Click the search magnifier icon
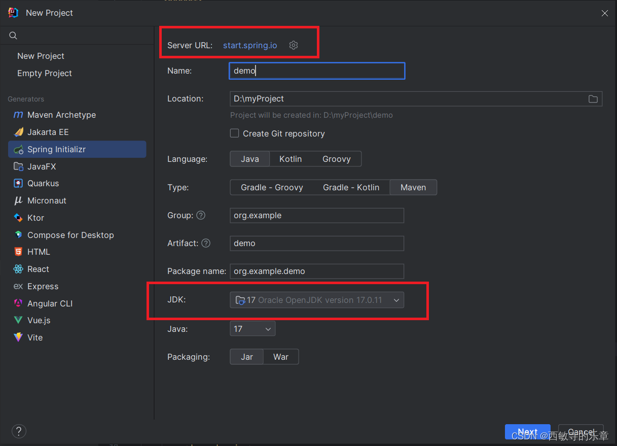 point(13,36)
